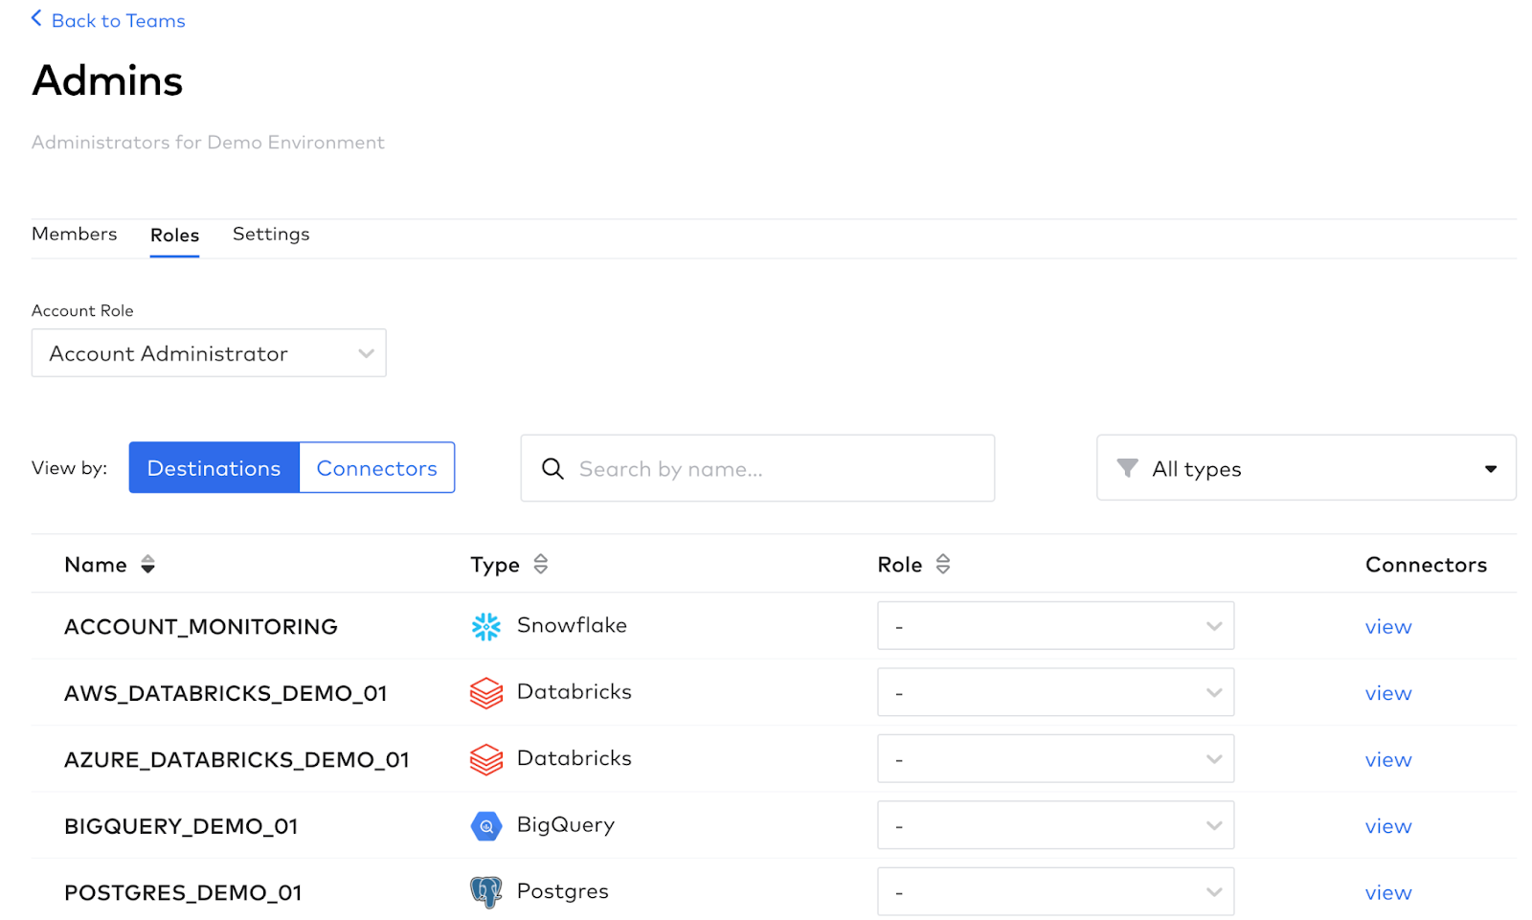View connectors for AZURE_DATABRICKS_DEMO_01
The height and width of the screenshot is (920, 1532).
tap(1388, 760)
